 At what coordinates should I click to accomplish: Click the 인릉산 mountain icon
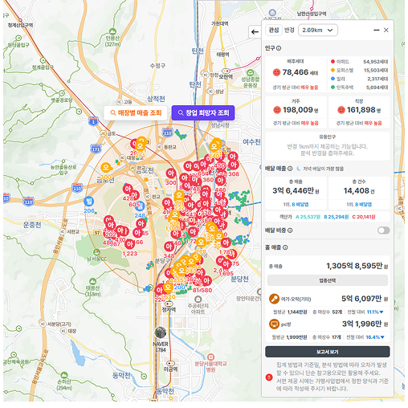(112, 31)
